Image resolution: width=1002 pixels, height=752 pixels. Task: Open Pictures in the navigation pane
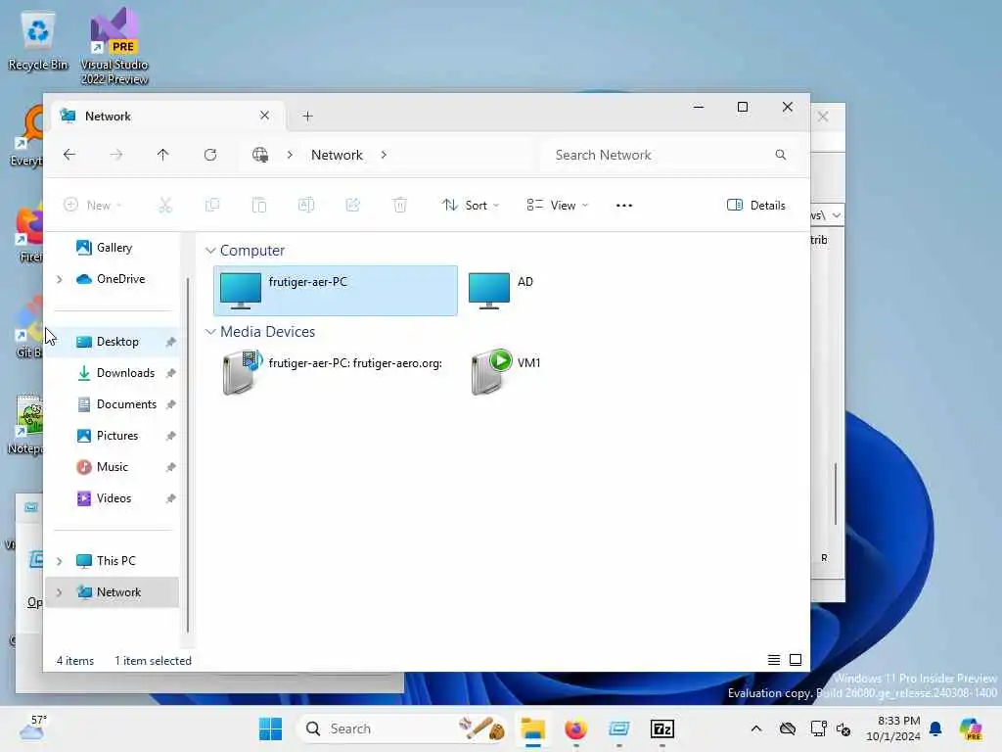117,436
